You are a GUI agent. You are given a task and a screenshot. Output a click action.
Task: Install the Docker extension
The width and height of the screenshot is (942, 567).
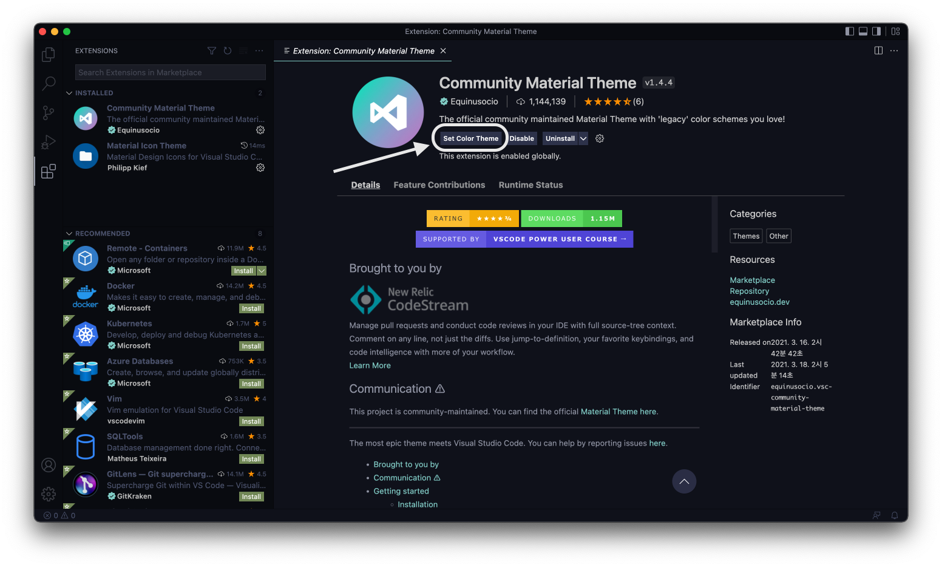click(x=251, y=308)
